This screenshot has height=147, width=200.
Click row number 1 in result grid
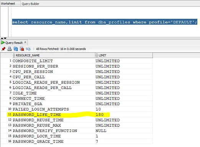pyautogui.click(x=10, y=60)
